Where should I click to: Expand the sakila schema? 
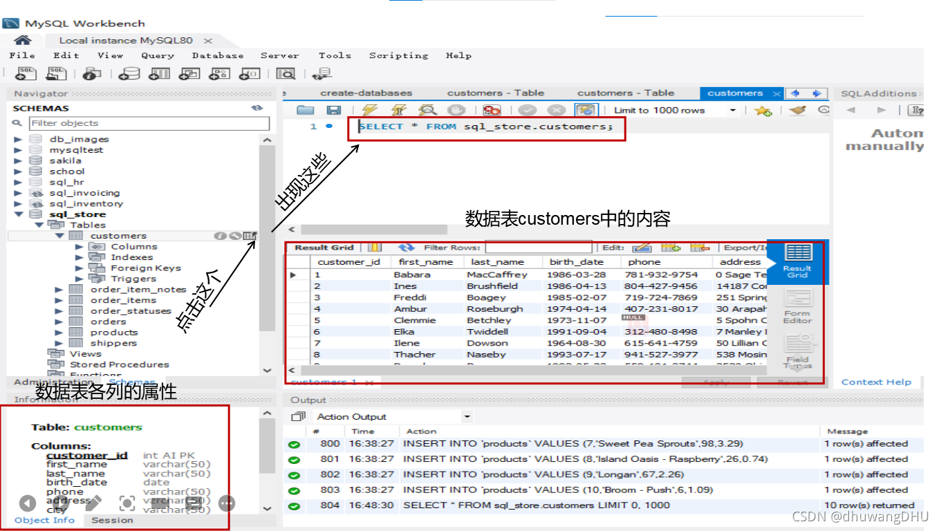18,160
